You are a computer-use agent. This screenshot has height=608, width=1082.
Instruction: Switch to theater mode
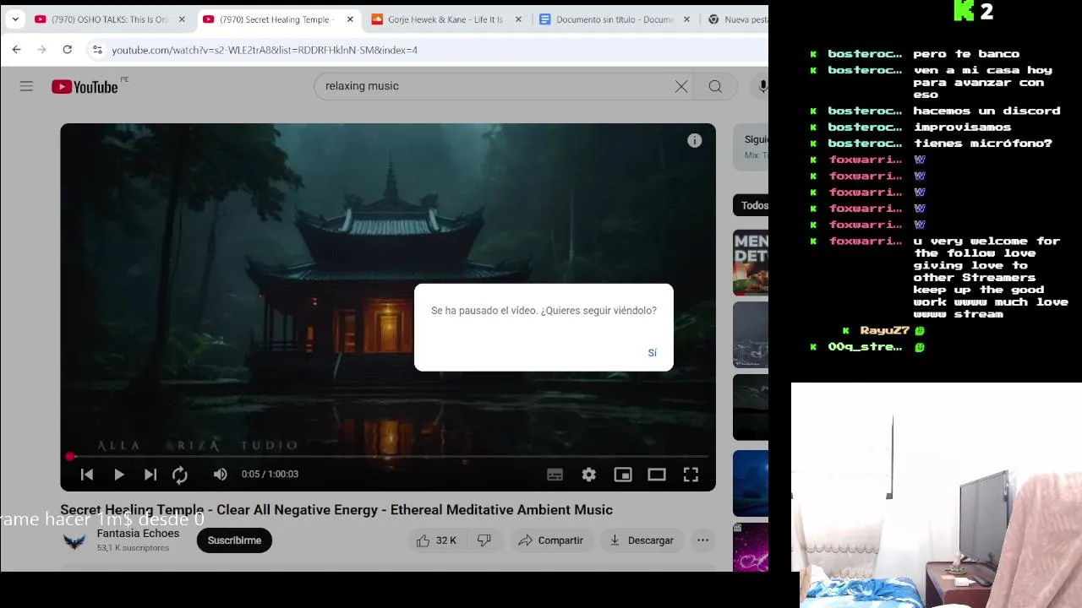pyautogui.click(x=657, y=475)
